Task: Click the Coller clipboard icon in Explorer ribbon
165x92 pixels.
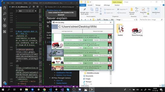Action: pyautogui.click(x=97, y=9)
